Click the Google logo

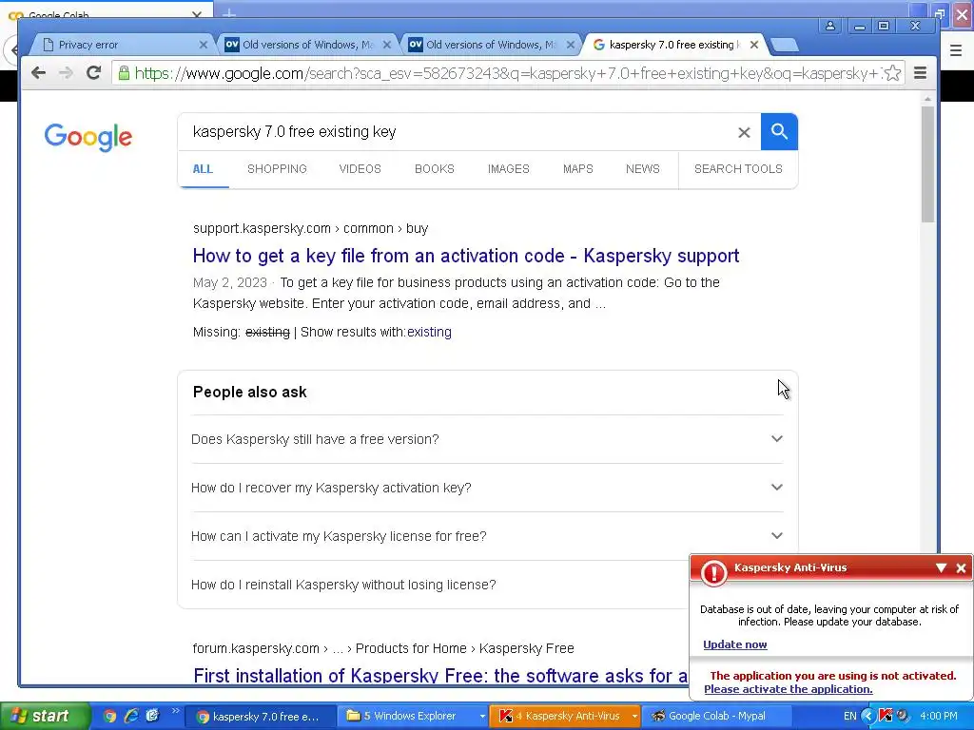pyautogui.click(x=88, y=137)
